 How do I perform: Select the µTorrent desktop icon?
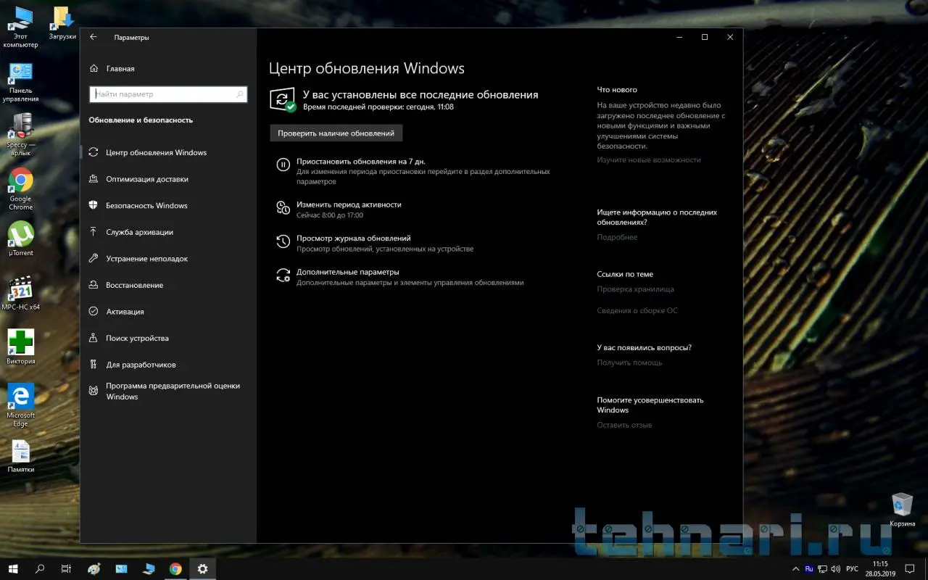[20, 239]
